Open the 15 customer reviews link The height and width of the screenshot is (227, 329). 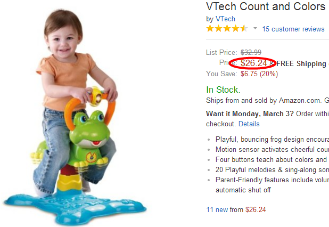tap(293, 29)
